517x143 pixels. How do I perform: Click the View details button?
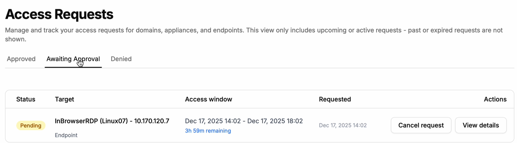(481, 125)
